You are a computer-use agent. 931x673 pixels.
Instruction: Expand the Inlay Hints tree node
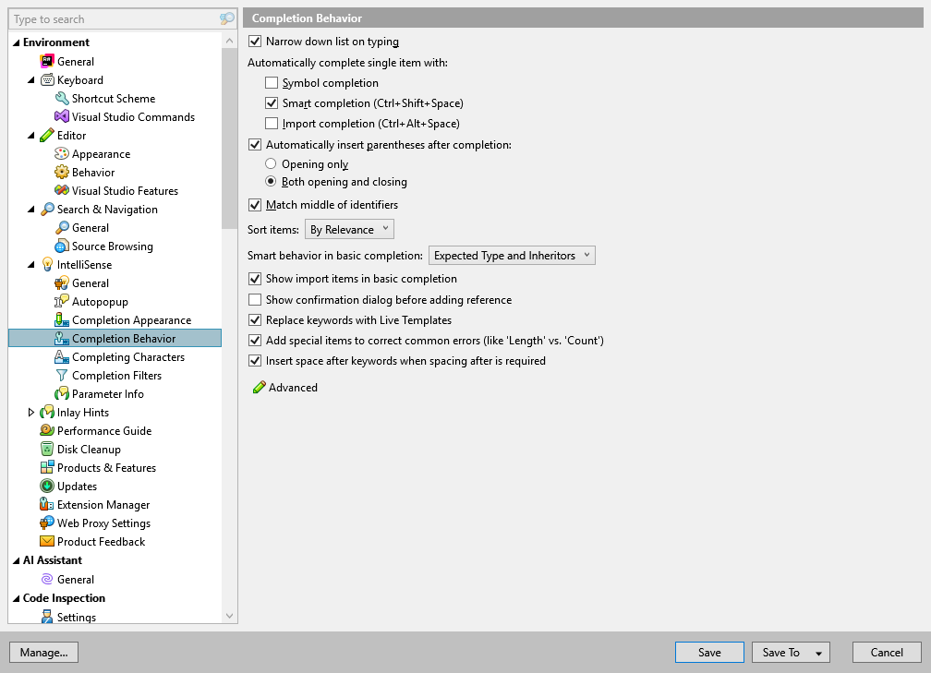click(30, 412)
